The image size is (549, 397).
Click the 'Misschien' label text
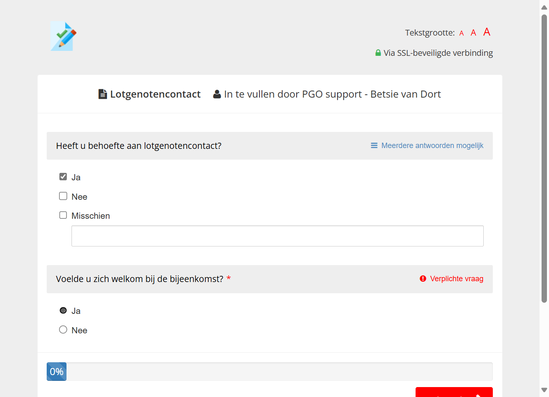click(90, 216)
